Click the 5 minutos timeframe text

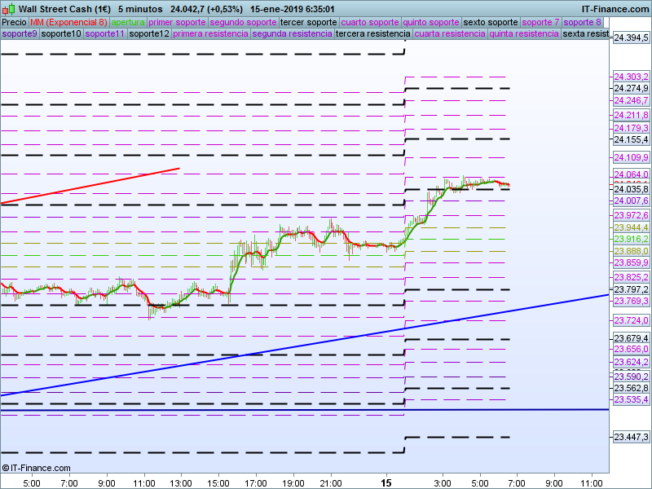[x=140, y=9]
